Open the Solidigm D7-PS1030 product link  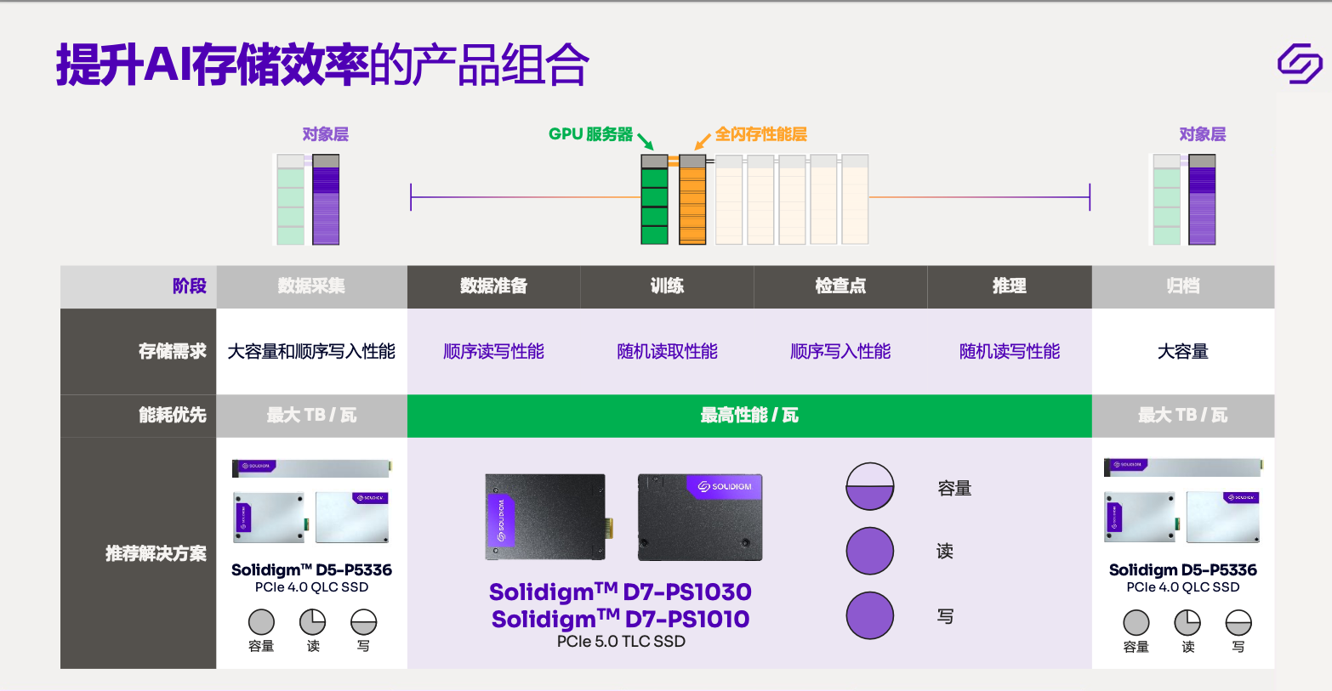pyautogui.click(x=618, y=592)
